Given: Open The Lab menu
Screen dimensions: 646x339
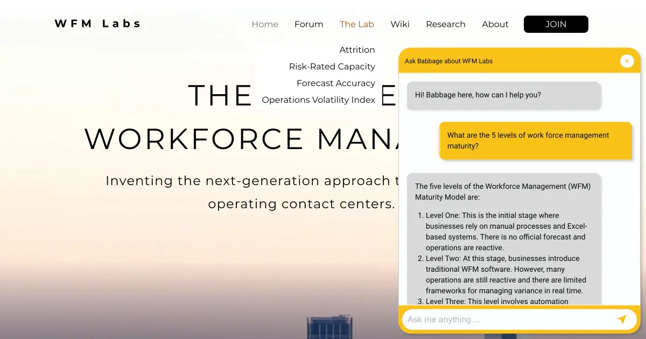Looking at the screenshot, I should [357, 24].
